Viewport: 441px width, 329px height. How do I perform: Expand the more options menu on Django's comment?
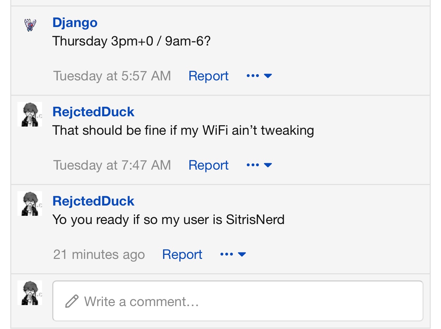pyautogui.click(x=259, y=76)
